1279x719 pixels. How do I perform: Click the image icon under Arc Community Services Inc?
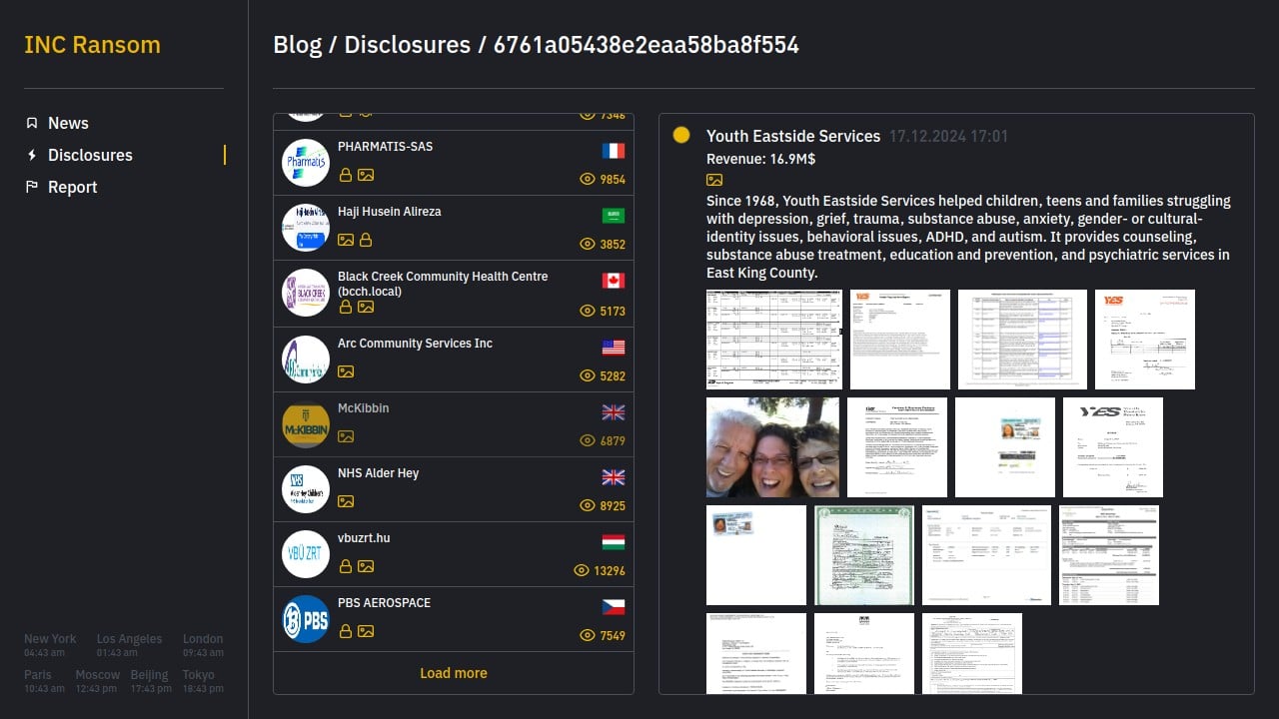[x=346, y=371]
